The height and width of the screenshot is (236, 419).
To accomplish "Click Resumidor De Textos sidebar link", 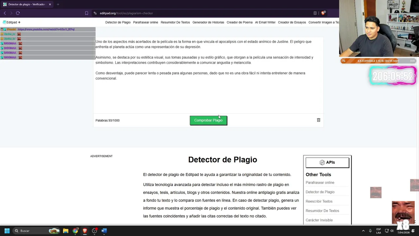I will tap(322, 211).
